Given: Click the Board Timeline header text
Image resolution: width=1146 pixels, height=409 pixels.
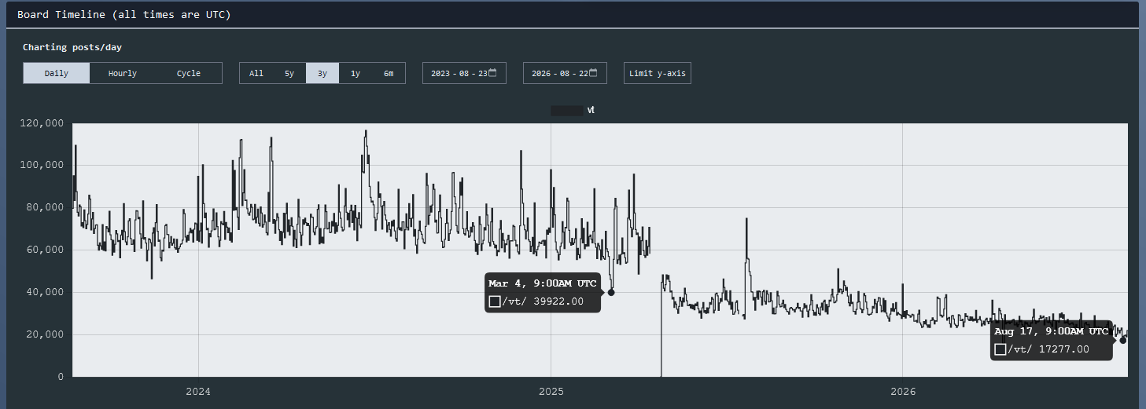Looking at the screenshot, I should point(123,15).
